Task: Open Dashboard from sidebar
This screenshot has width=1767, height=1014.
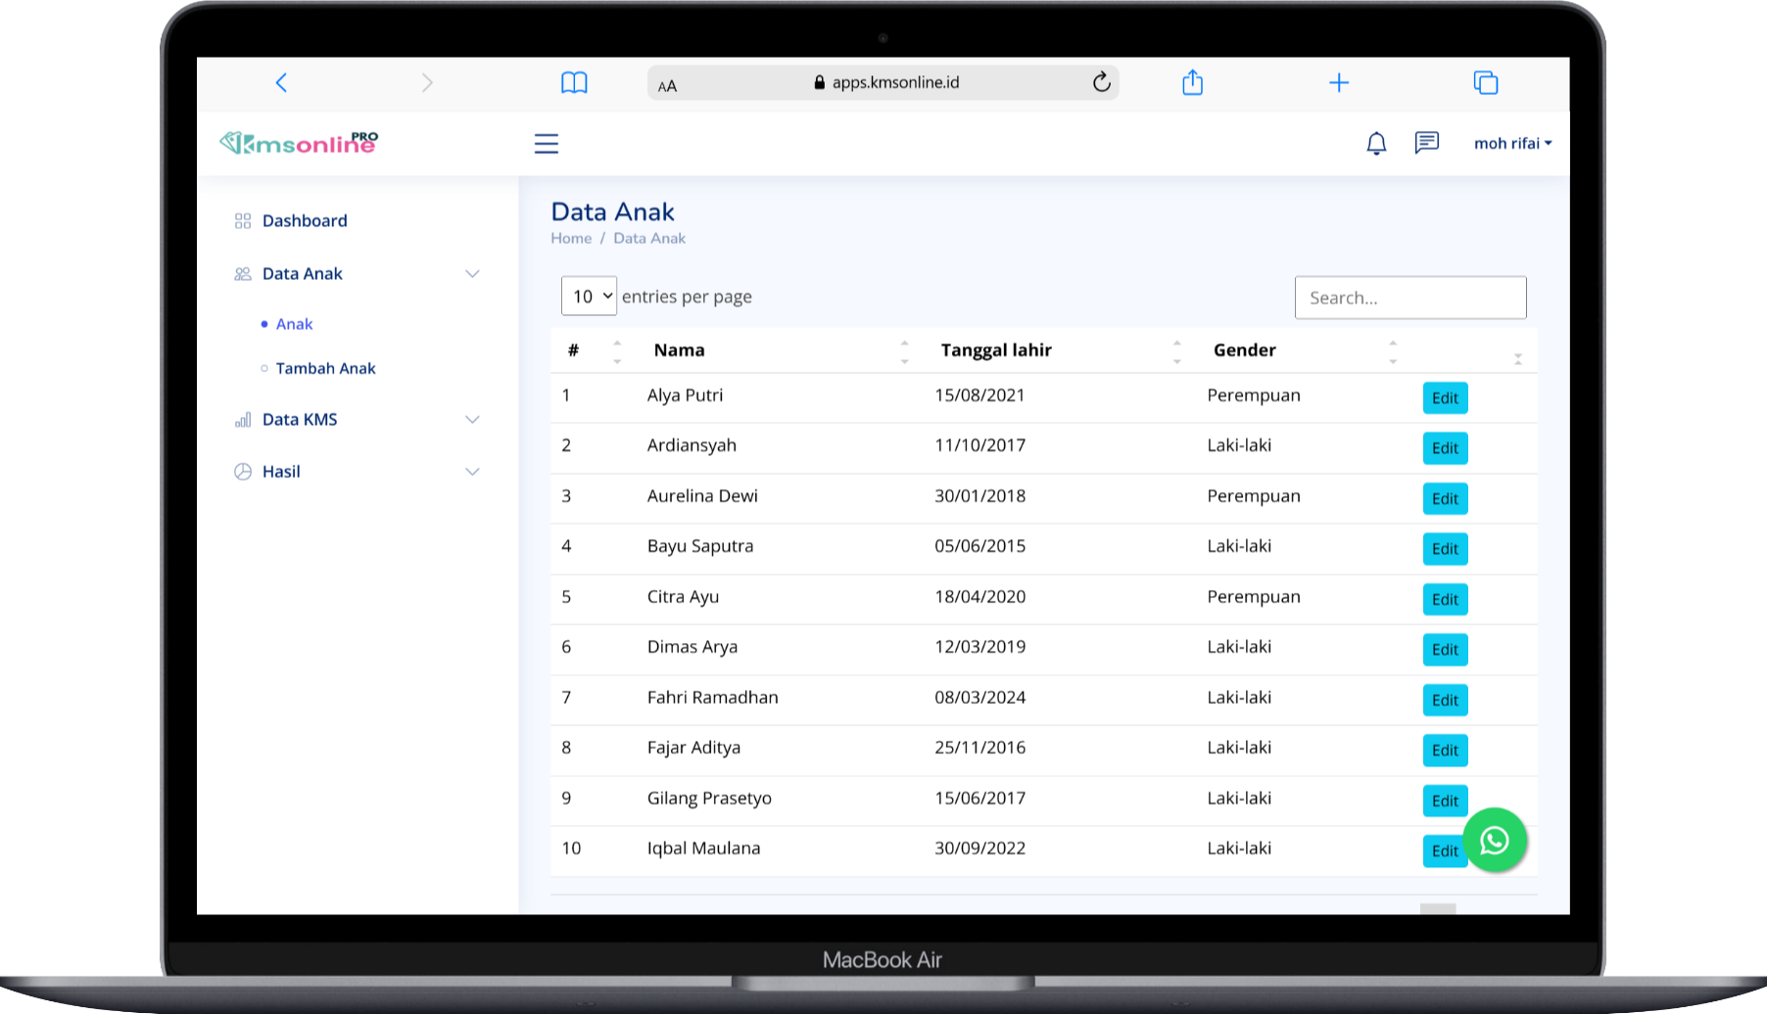Action: (x=305, y=221)
